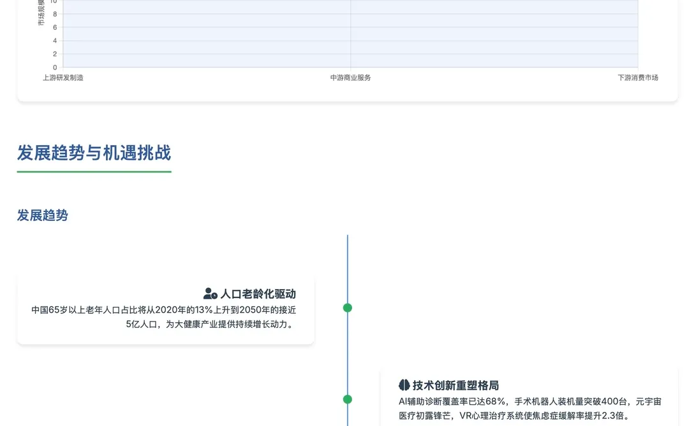This screenshot has width=689, height=426.
Task: Toggle the 中游商业服务 chart category
Action: coord(350,78)
